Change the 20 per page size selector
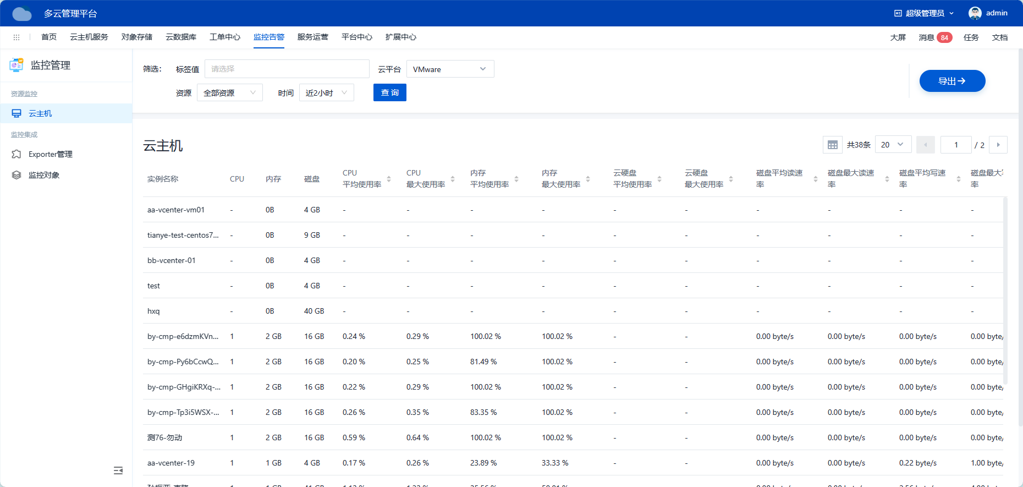 893,145
